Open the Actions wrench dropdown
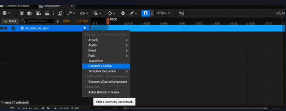The width and height of the screenshot is (286, 111). (71, 13)
